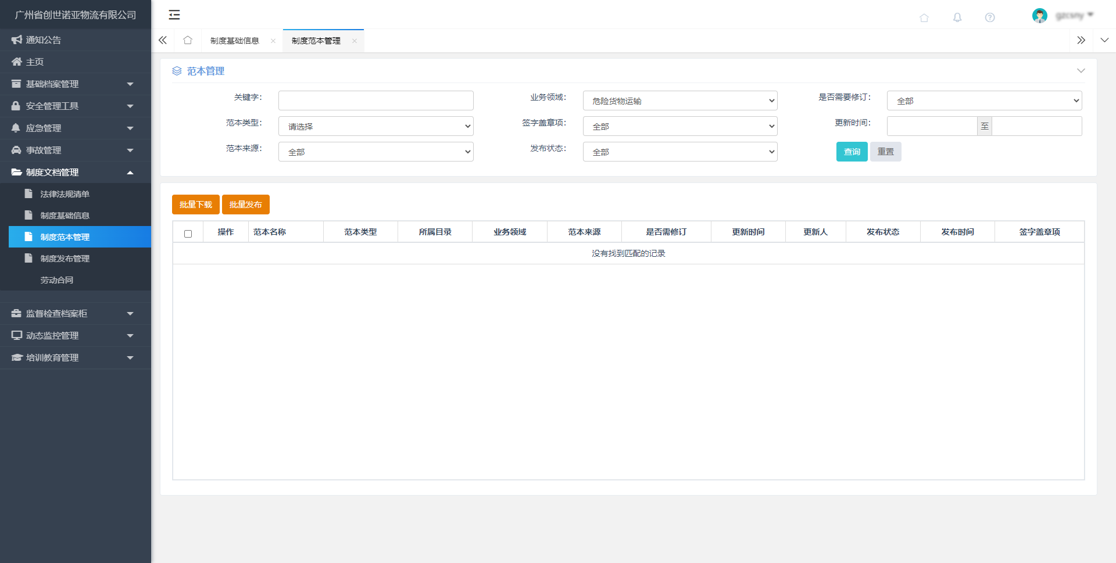Open 制度发布管理 in the sidebar
The image size is (1116, 563).
coord(65,259)
